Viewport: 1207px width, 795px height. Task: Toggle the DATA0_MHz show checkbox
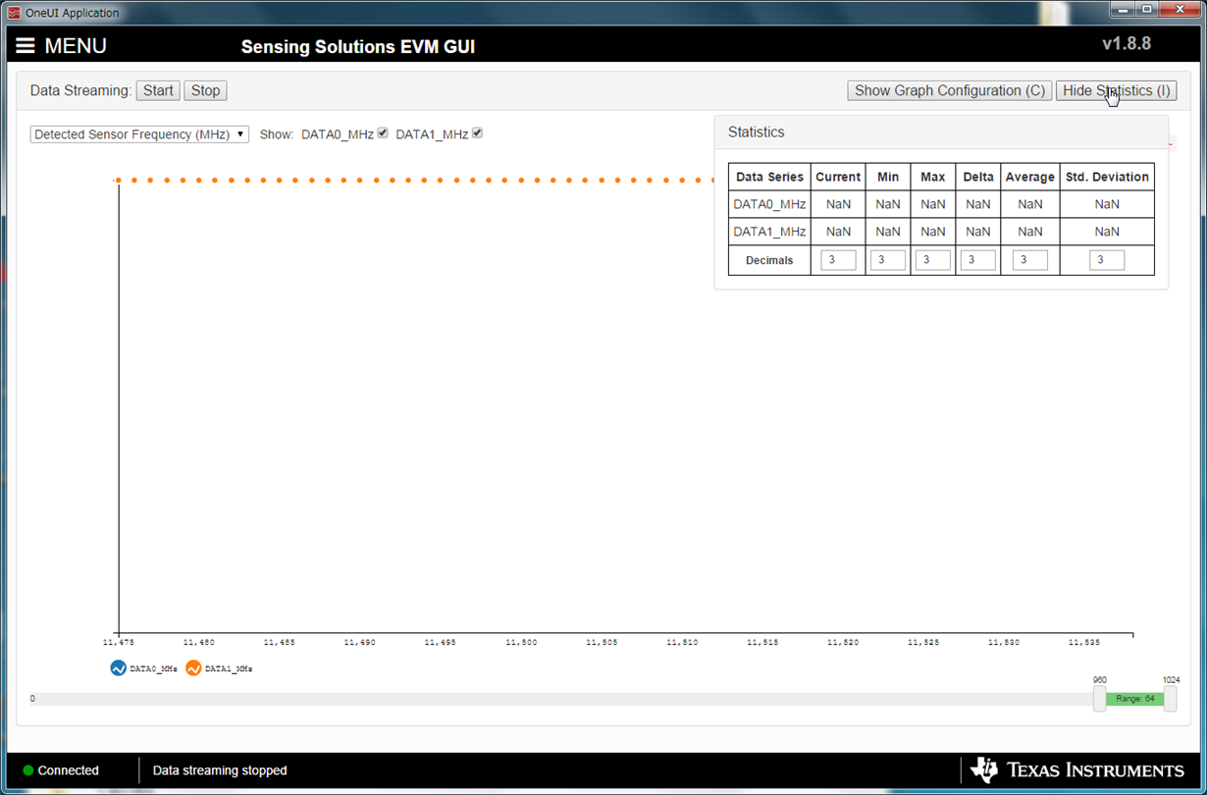(383, 133)
